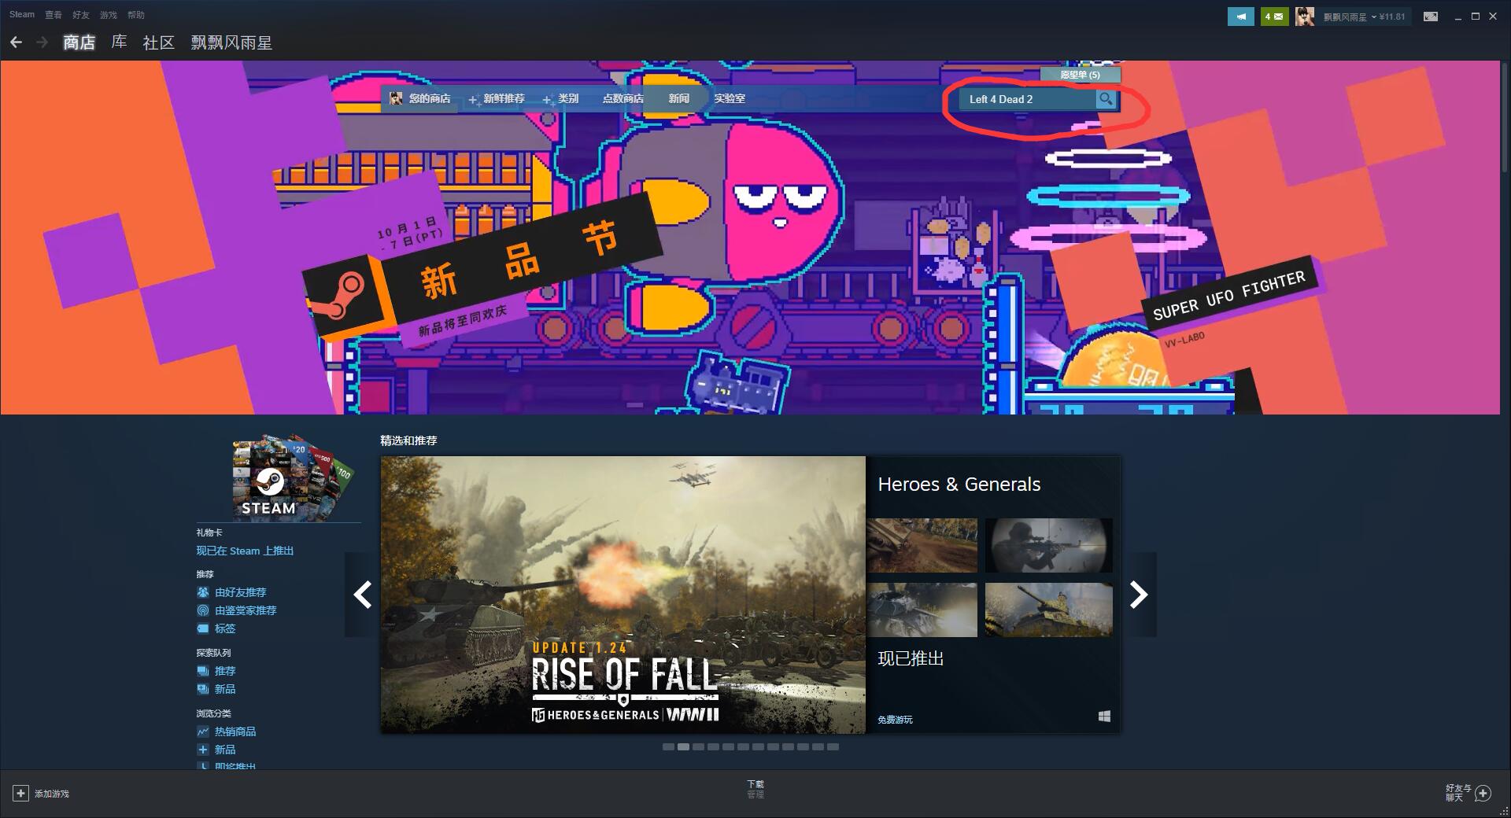Show previous featured game with left chevron
Viewport: 1511px width, 818px height.
362,595
